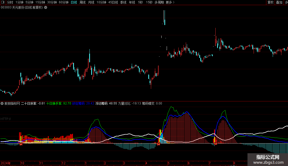Open the 股朋指标网 indicator dropdown arrow
The height and width of the screenshot is (166, 288).
pyautogui.click(x=2, y=103)
